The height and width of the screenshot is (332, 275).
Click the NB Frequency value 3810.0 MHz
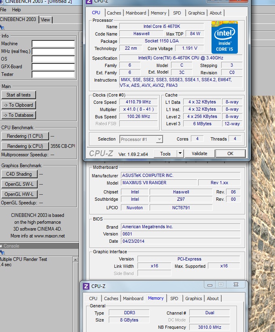click(209, 327)
